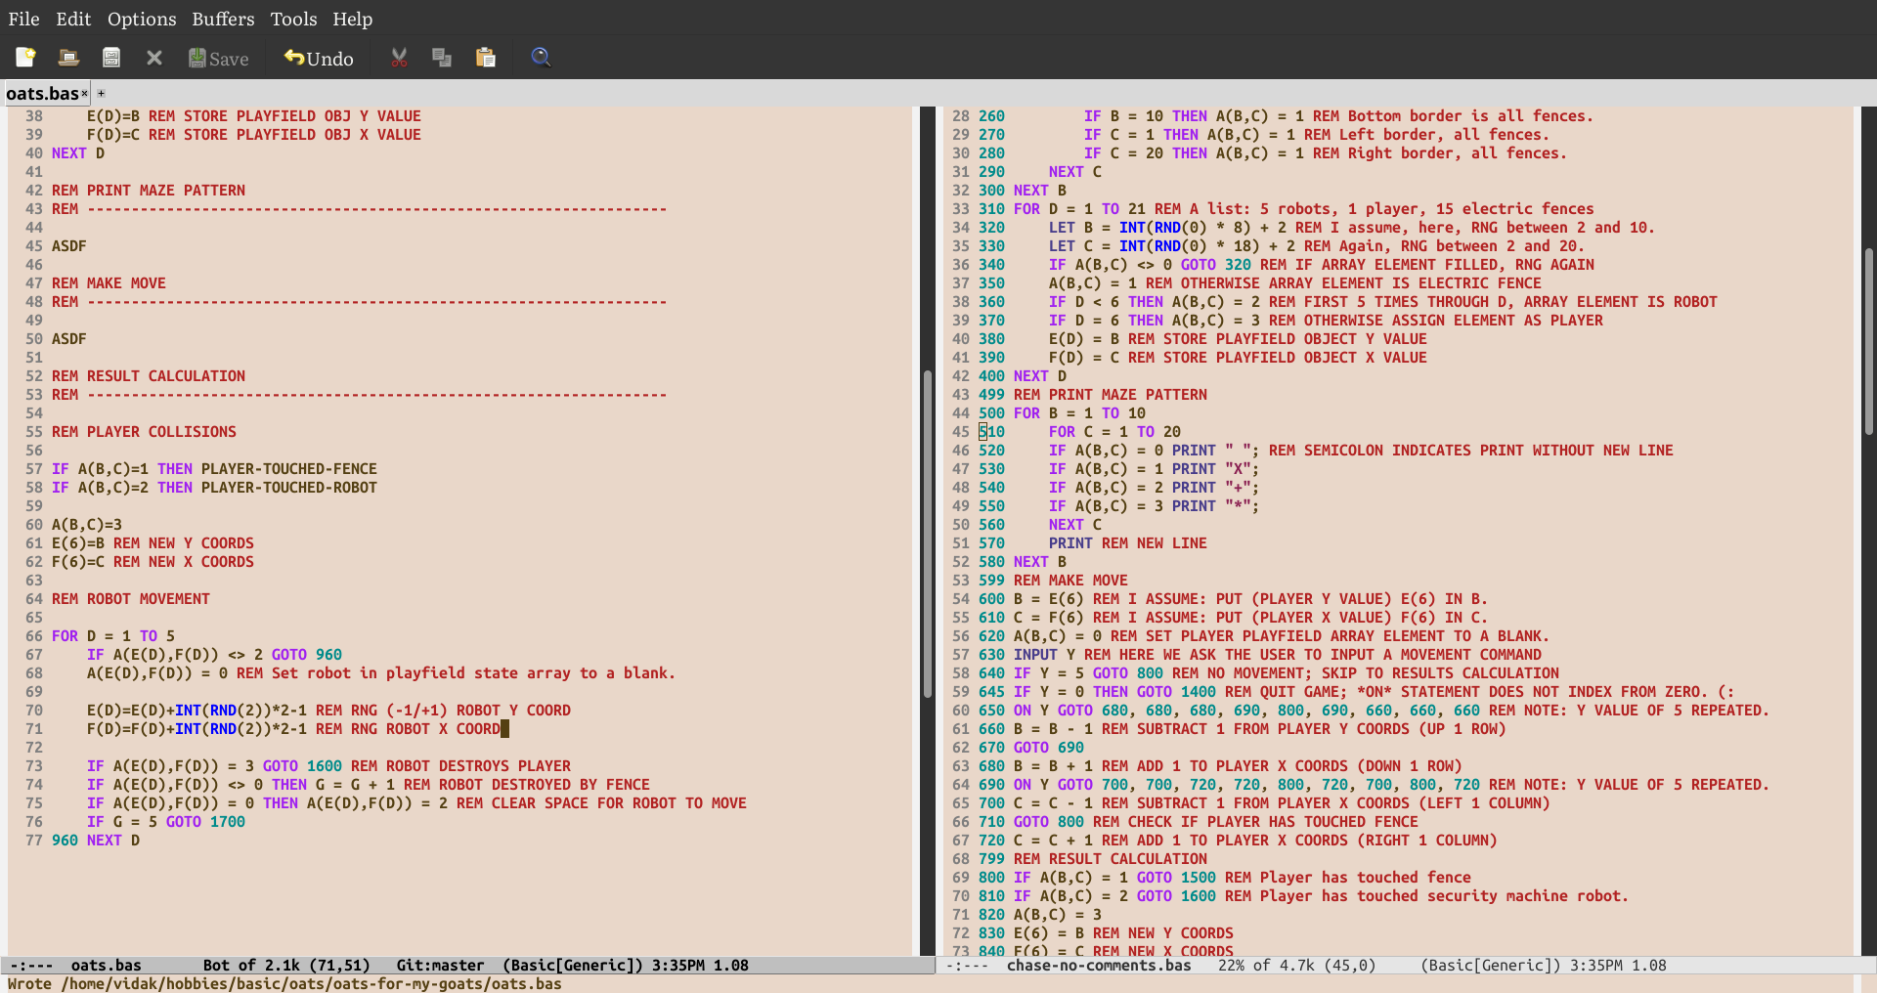Screen dimensions: 1877x993
Task: Click the Save button in toolbar
Action: coord(219,59)
